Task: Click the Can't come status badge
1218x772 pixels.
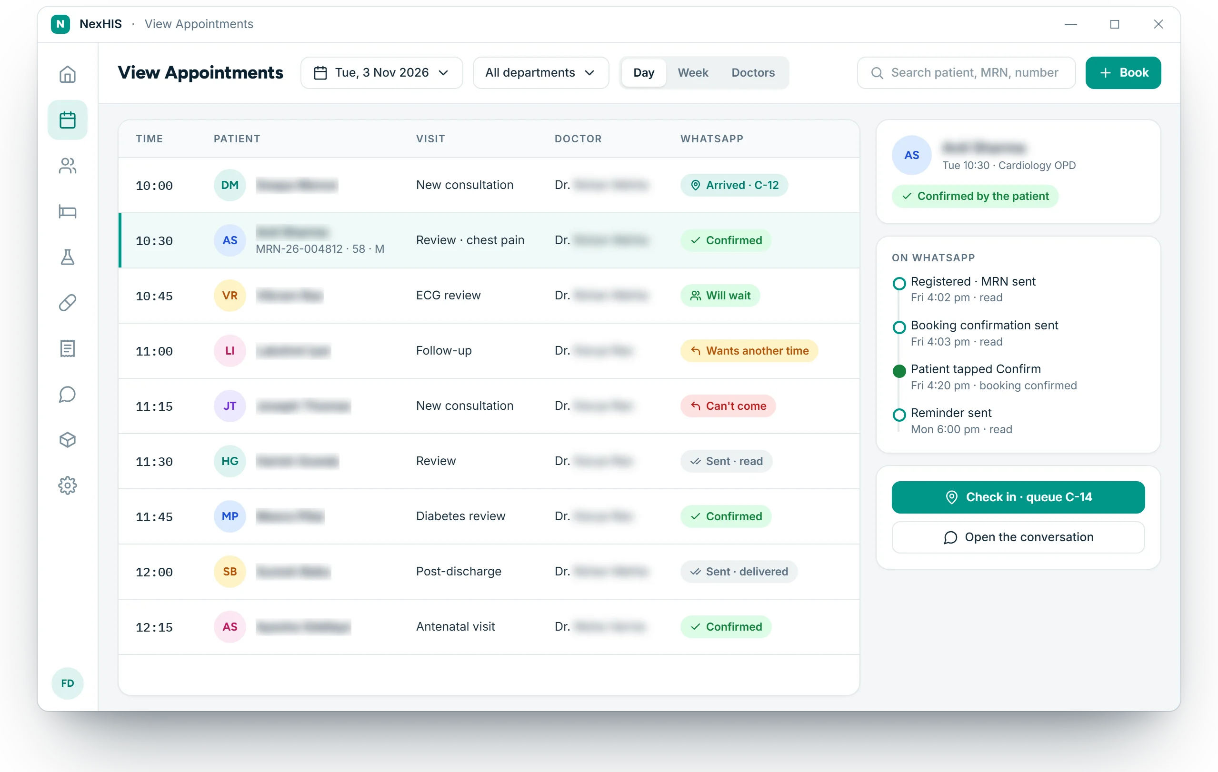Action: pos(728,406)
